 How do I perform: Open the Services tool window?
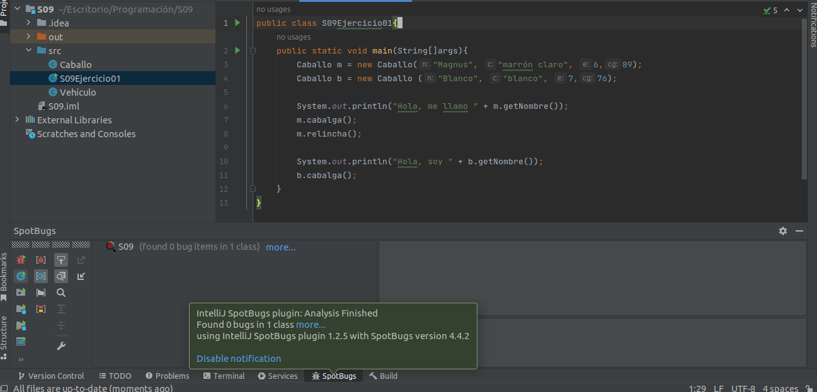tap(277, 376)
